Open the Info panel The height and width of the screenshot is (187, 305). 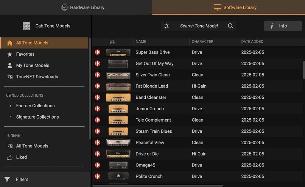click(283, 26)
